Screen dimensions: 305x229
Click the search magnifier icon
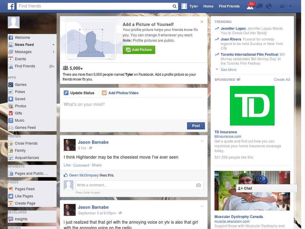(x=175, y=7)
